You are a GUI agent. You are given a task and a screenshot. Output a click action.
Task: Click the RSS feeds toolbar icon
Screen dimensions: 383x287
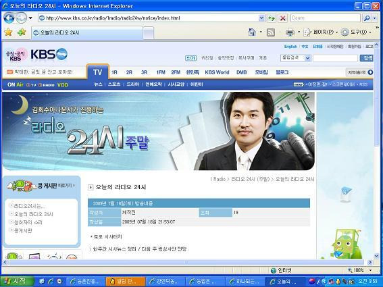click(271, 32)
